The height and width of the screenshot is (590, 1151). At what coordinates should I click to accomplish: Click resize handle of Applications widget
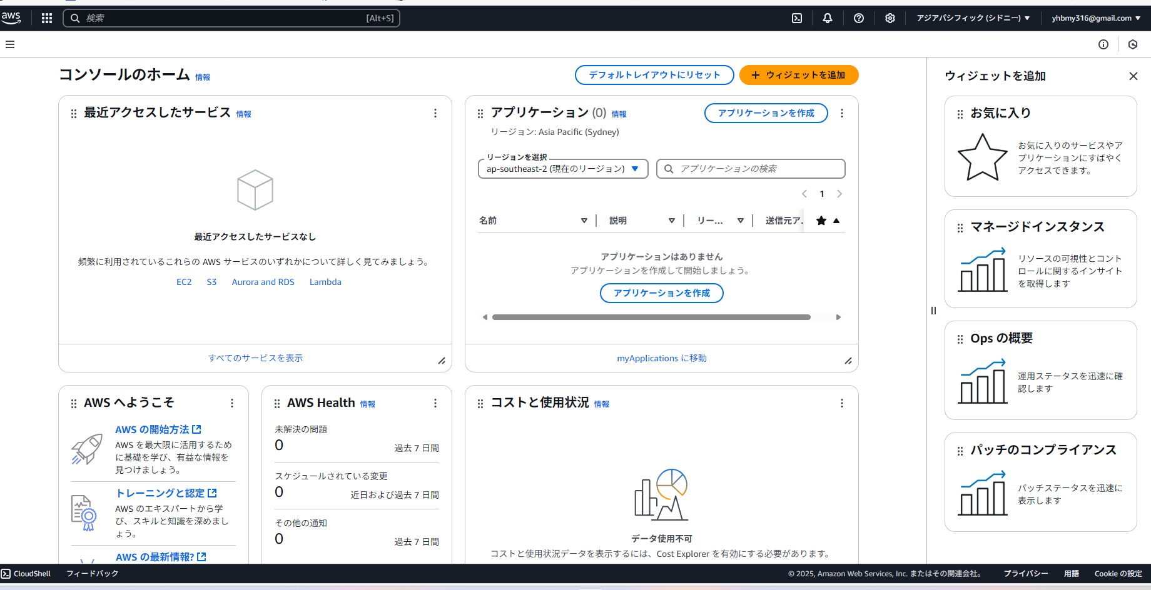point(848,361)
